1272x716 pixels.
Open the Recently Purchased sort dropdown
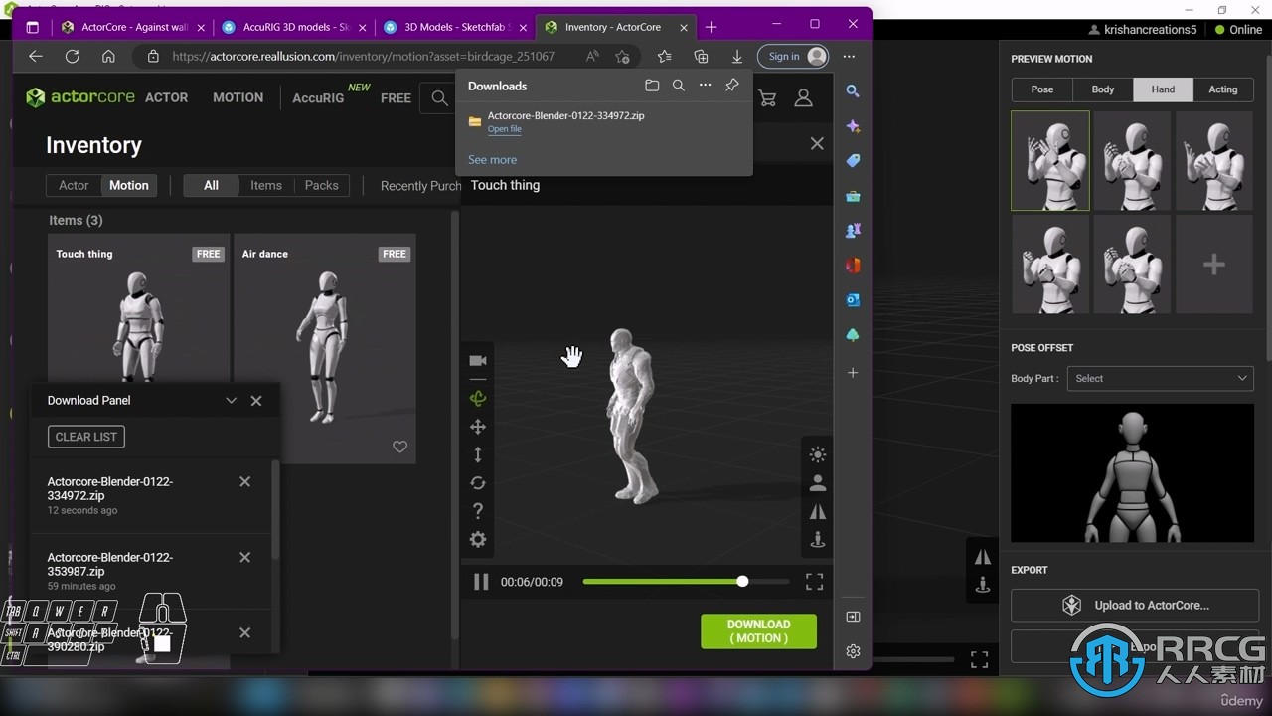420,186
